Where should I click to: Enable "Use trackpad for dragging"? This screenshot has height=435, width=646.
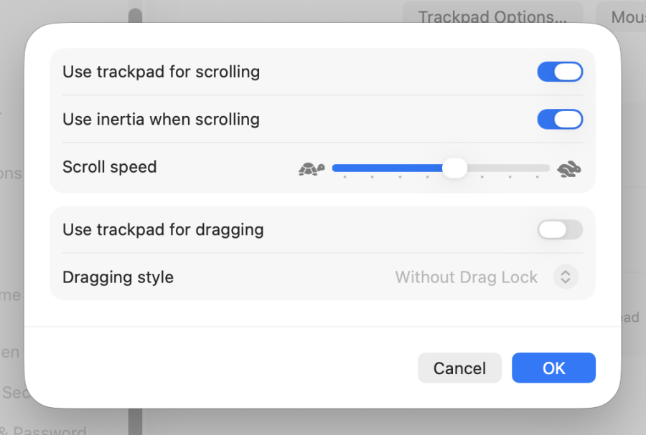tap(560, 229)
